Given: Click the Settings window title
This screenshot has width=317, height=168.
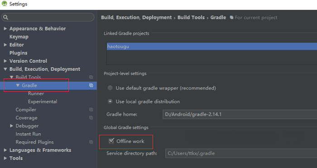Looking at the screenshot, I should tap(18, 4).
